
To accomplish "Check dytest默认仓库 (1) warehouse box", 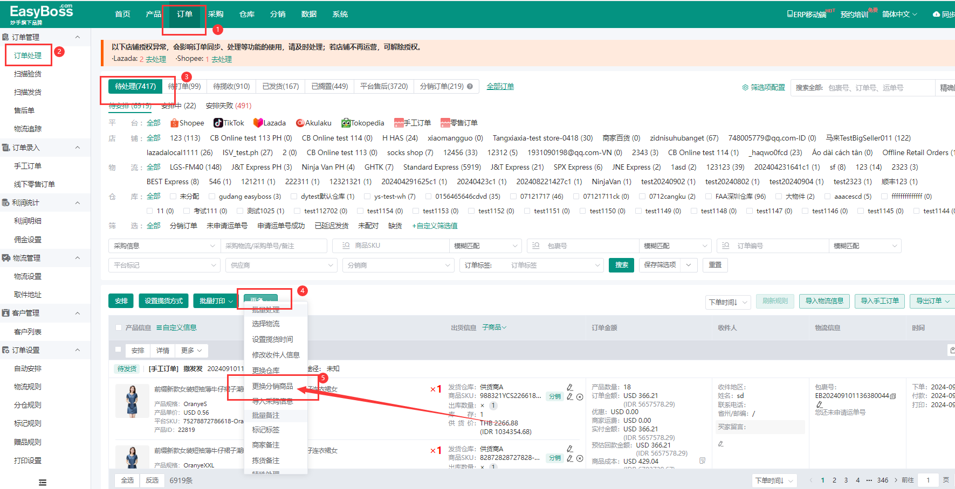I will pos(294,197).
